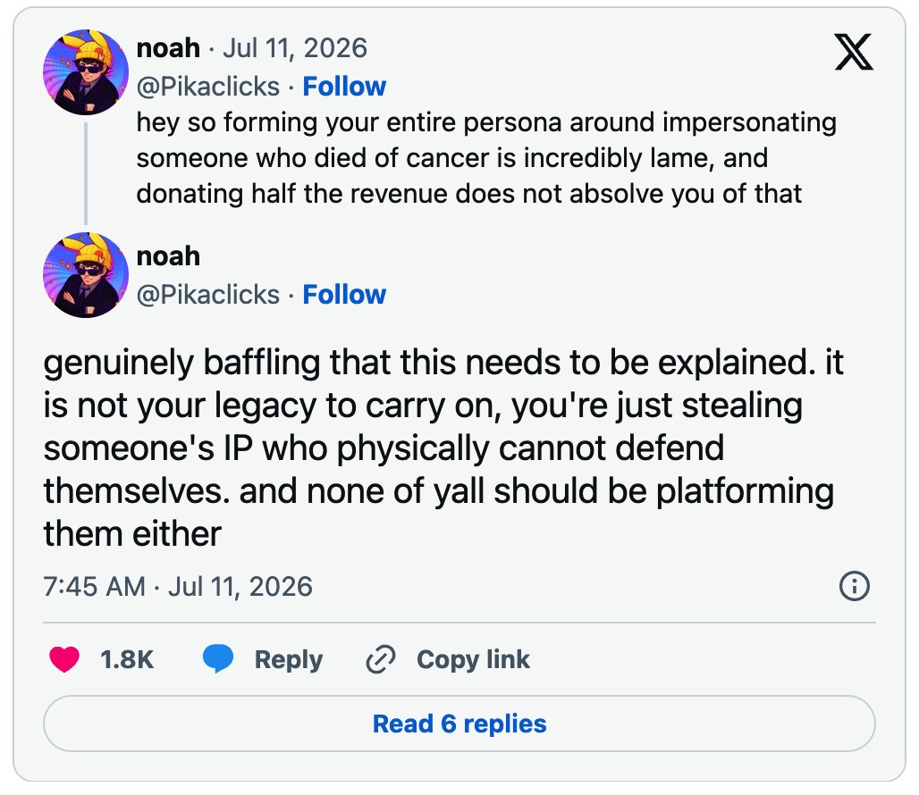Click the chain link copy icon
Viewport: 919px width, 795px height.
click(x=380, y=659)
